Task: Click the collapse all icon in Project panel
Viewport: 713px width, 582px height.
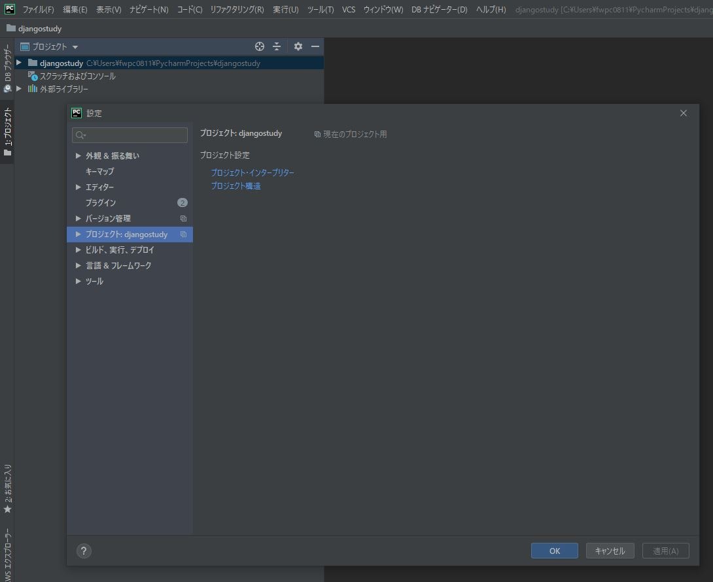Action: point(277,46)
